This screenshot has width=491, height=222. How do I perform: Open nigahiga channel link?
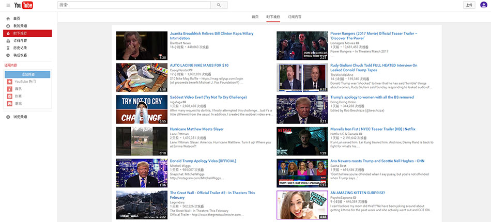pos(176,102)
